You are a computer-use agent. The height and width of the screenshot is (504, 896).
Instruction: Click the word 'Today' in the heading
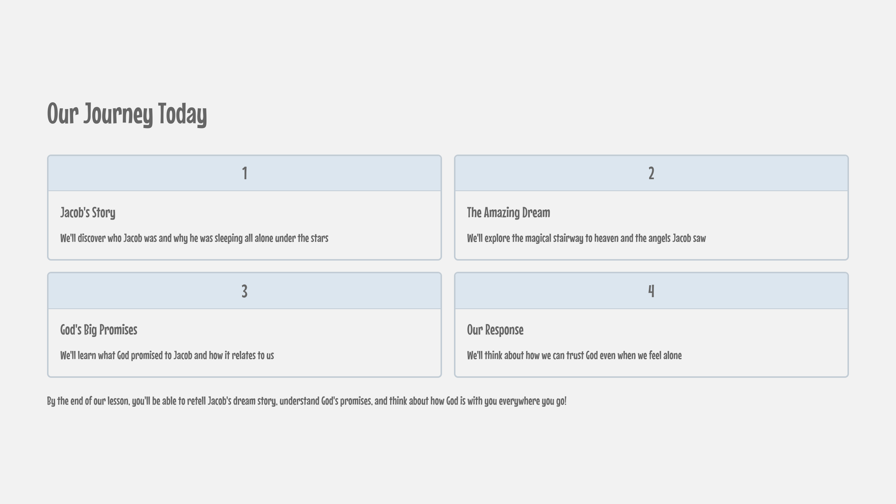coord(182,113)
